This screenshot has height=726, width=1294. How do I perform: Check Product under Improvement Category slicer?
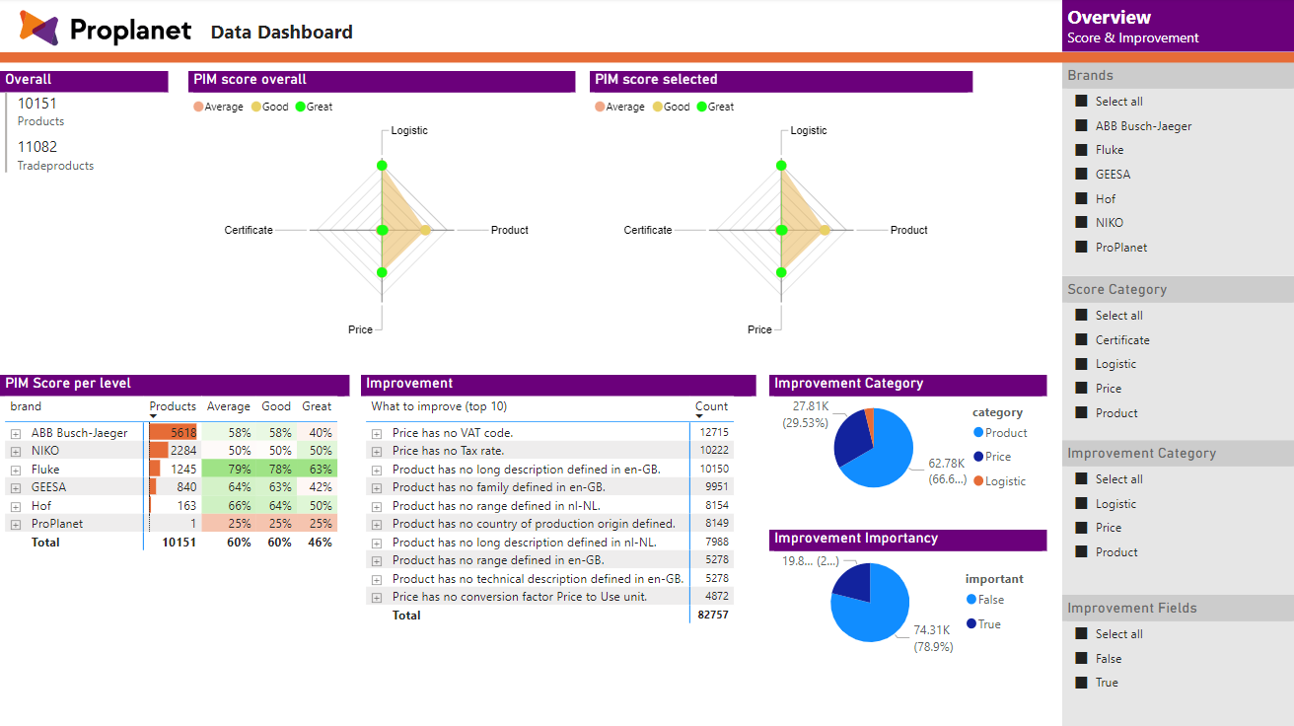[1081, 552]
